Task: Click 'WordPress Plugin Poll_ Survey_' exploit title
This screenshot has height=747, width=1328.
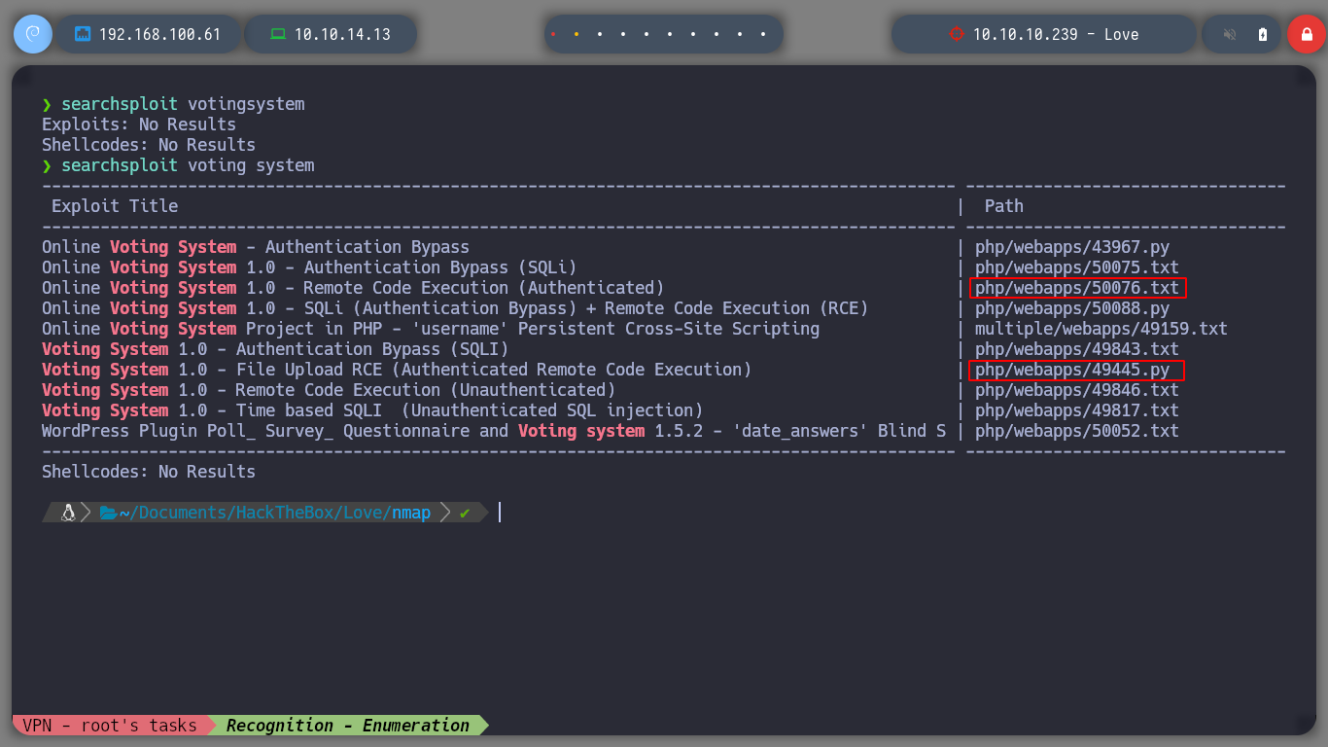Action: [x=494, y=431]
